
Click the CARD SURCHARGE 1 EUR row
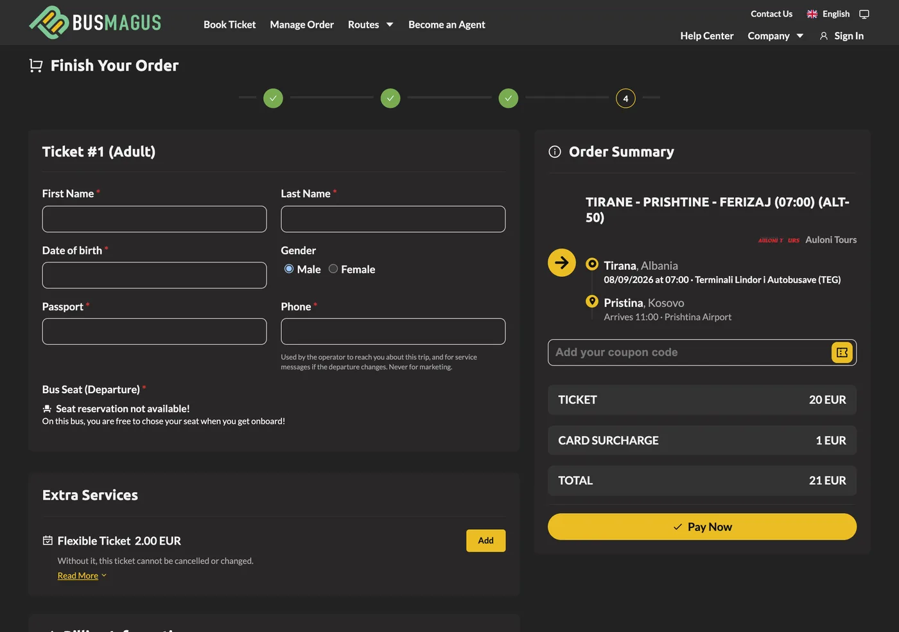pyautogui.click(x=702, y=441)
